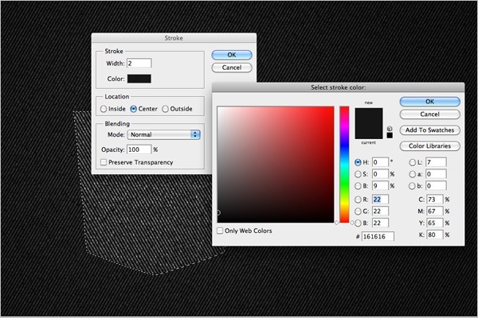Click the H hue value field
This screenshot has width=478, height=318.
pos(380,162)
